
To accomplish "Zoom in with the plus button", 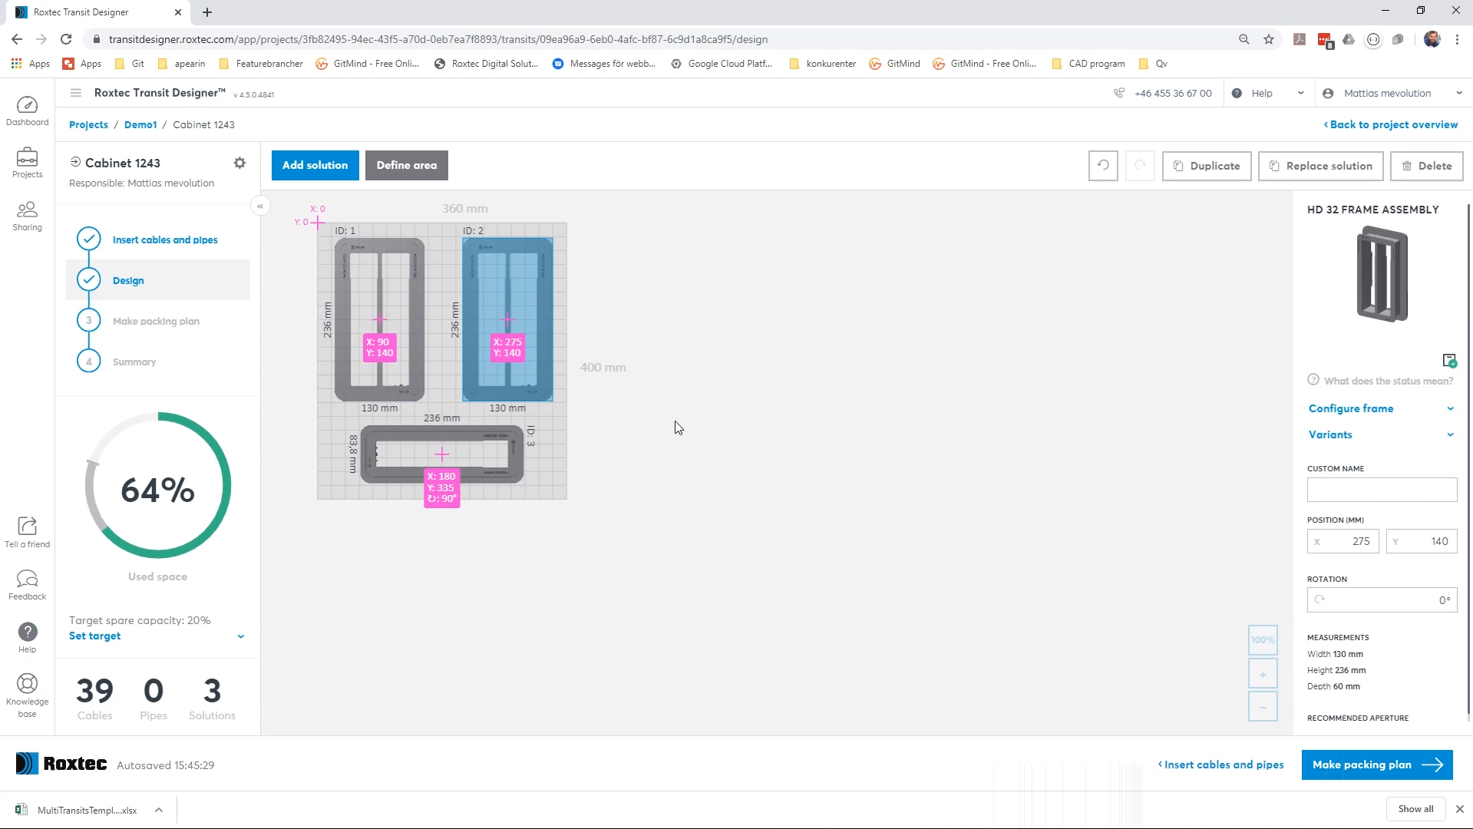I will [x=1263, y=674].
